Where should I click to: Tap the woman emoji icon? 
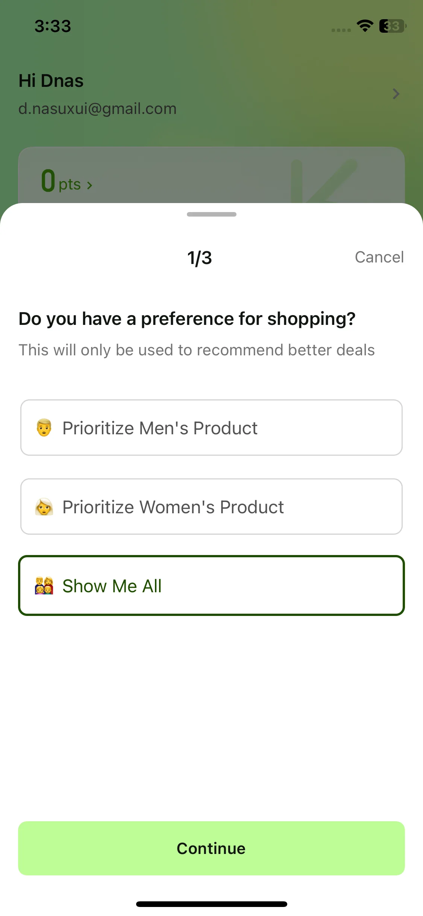tap(44, 507)
